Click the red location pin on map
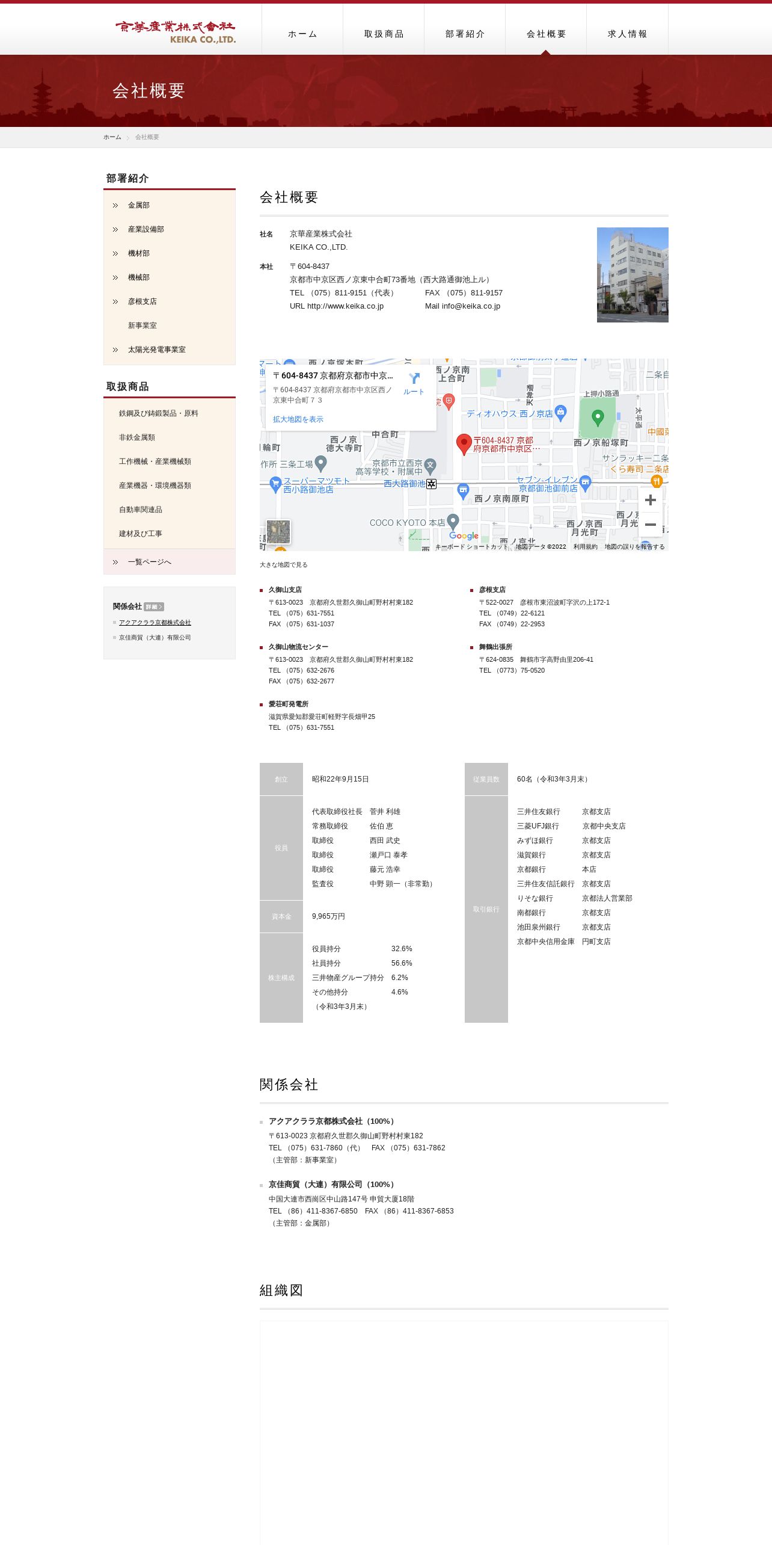Image resolution: width=772 pixels, height=1545 pixels. (464, 445)
